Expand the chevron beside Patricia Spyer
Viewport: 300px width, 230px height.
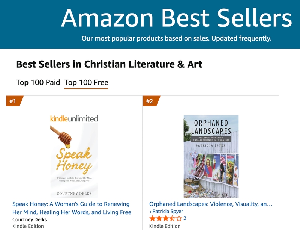[151, 211]
